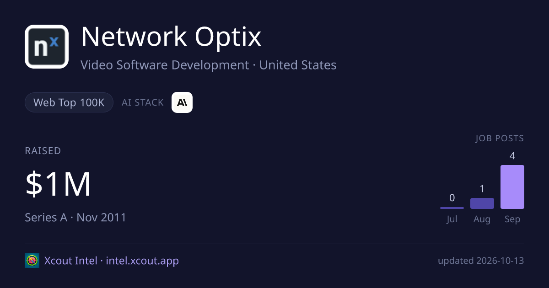This screenshot has width=549, height=288.
Task: Click Video Software Development · United States subtitle
Action: 209,65
